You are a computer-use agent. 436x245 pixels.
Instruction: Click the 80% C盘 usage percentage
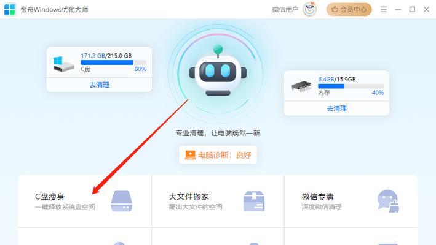tap(140, 69)
